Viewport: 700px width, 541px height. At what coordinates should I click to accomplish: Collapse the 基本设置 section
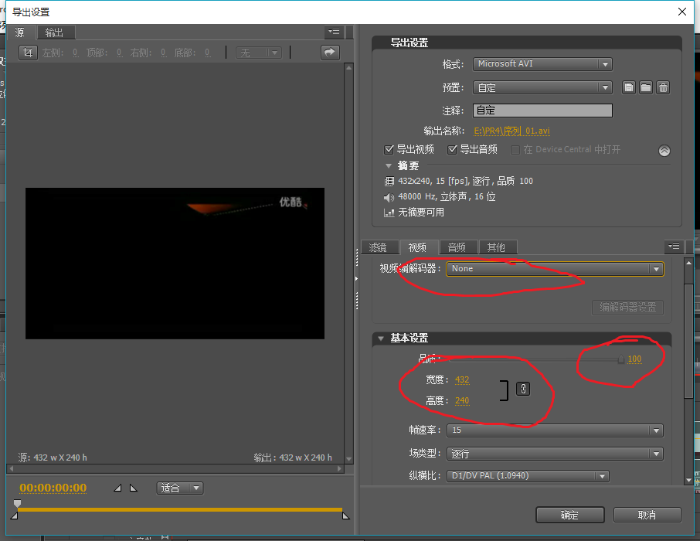tap(381, 339)
